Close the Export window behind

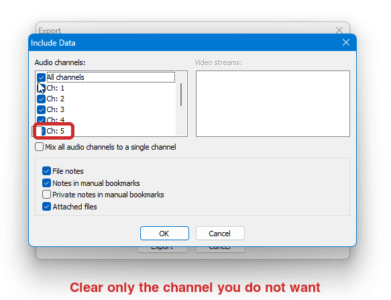coord(339,30)
